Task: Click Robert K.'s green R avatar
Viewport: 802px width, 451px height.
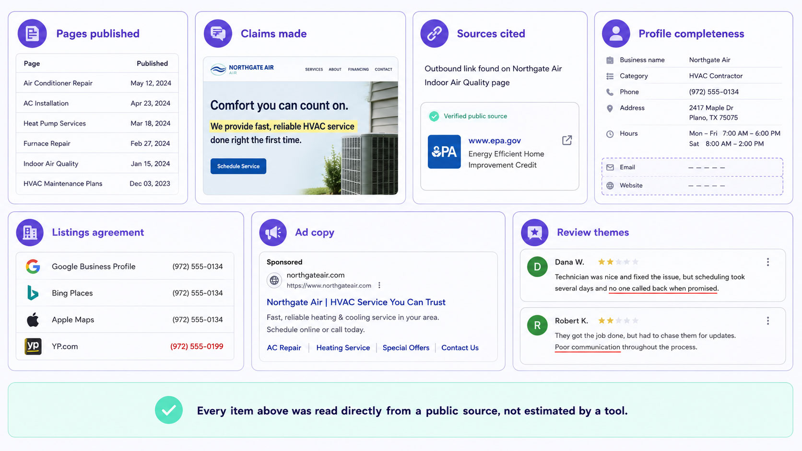Action: pyautogui.click(x=537, y=325)
